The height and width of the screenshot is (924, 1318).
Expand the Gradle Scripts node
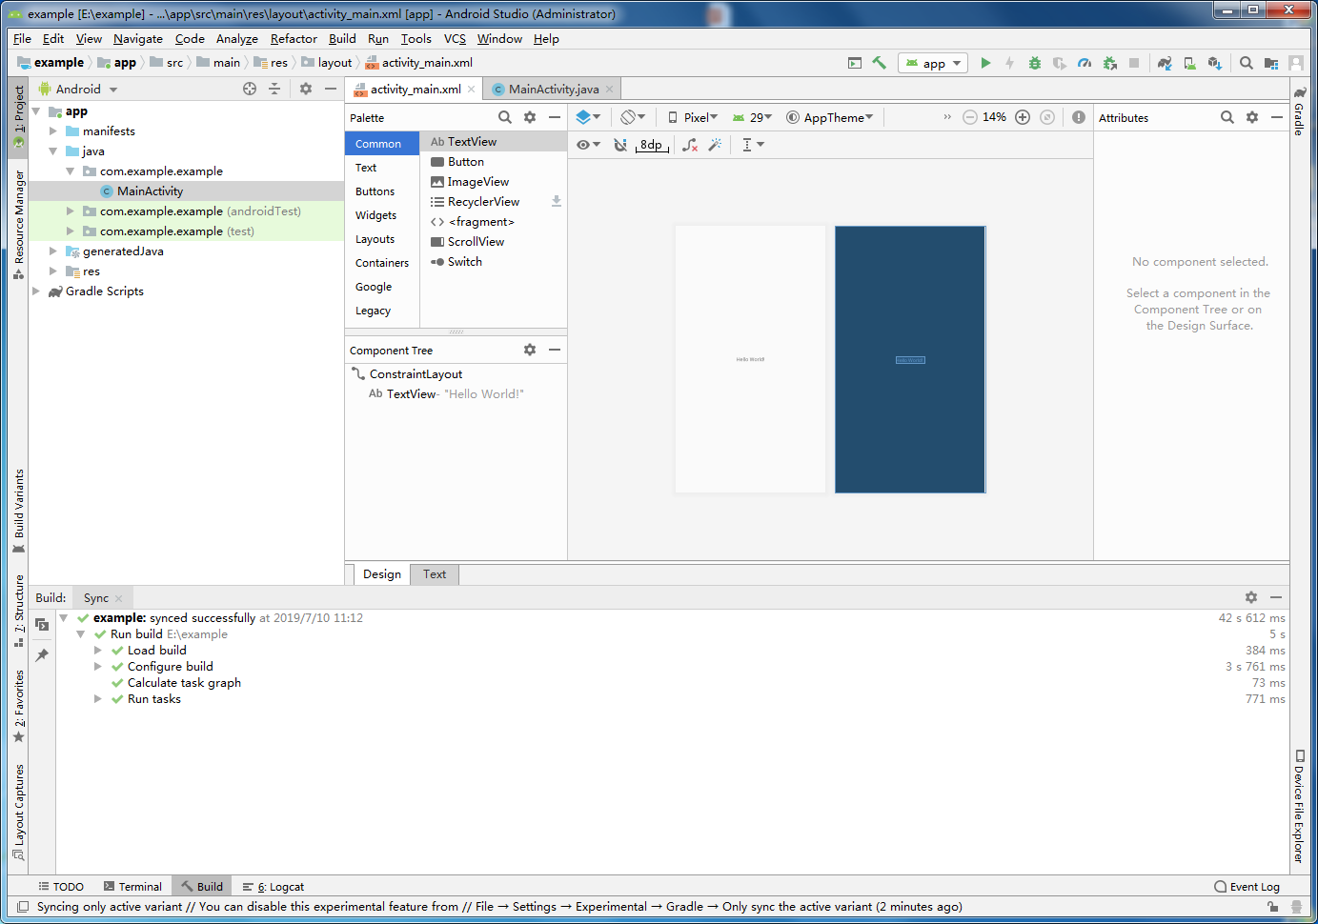36,291
